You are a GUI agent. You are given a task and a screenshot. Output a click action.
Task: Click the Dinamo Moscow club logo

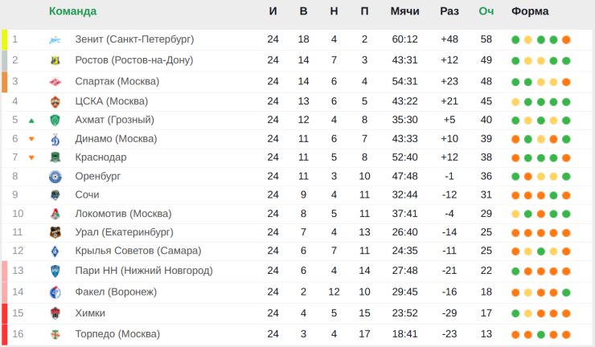[55, 139]
